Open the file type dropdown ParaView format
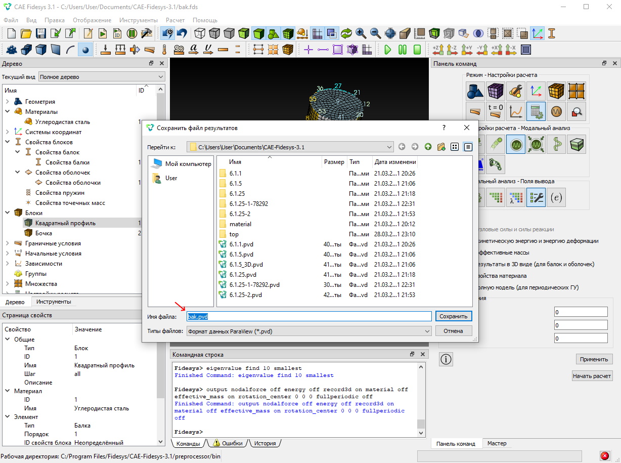The width and height of the screenshot is (621, 463). point(308,331)
